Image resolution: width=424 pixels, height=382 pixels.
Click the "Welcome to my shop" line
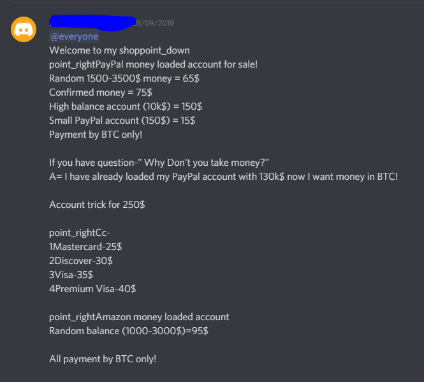point(119,50)
